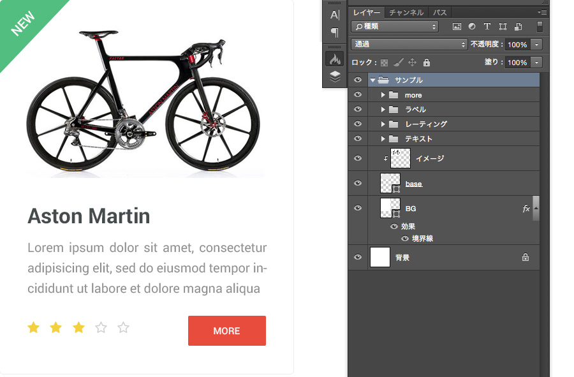Click the red MORE button
574x377 pixels.
(x=227, y=330)
